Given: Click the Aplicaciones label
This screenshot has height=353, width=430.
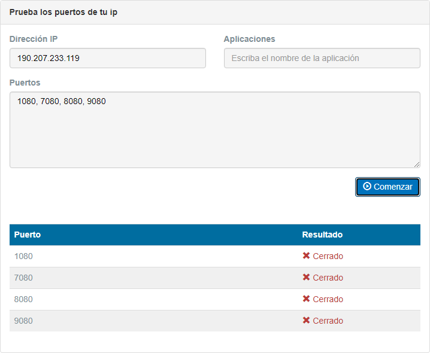Looking at the screenshot, I should coord(249,39).
